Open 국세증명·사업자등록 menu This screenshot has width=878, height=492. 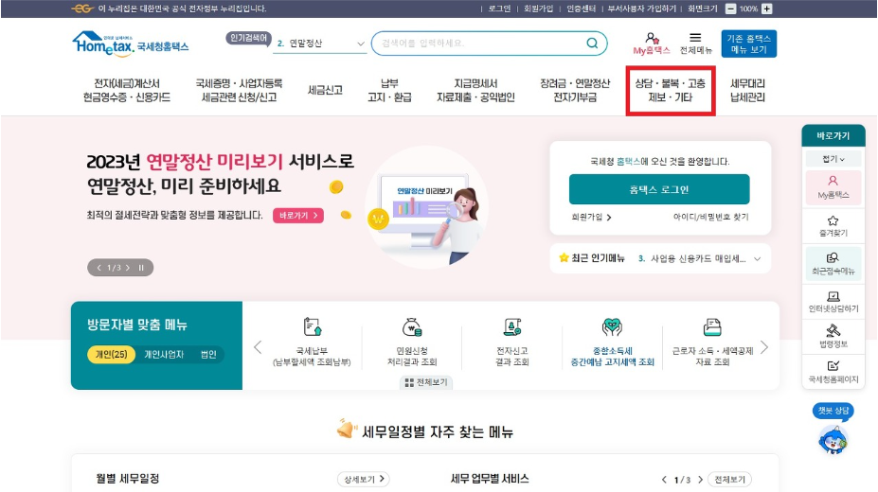click(239, 91)
